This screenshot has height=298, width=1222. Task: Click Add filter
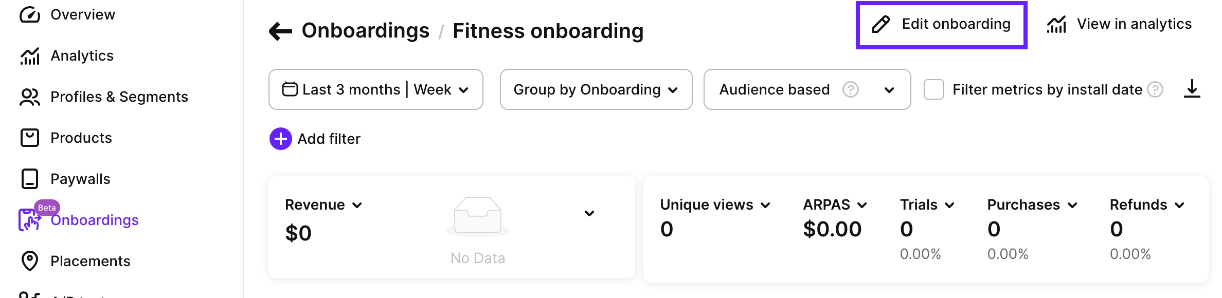click(x=315, y=139)
